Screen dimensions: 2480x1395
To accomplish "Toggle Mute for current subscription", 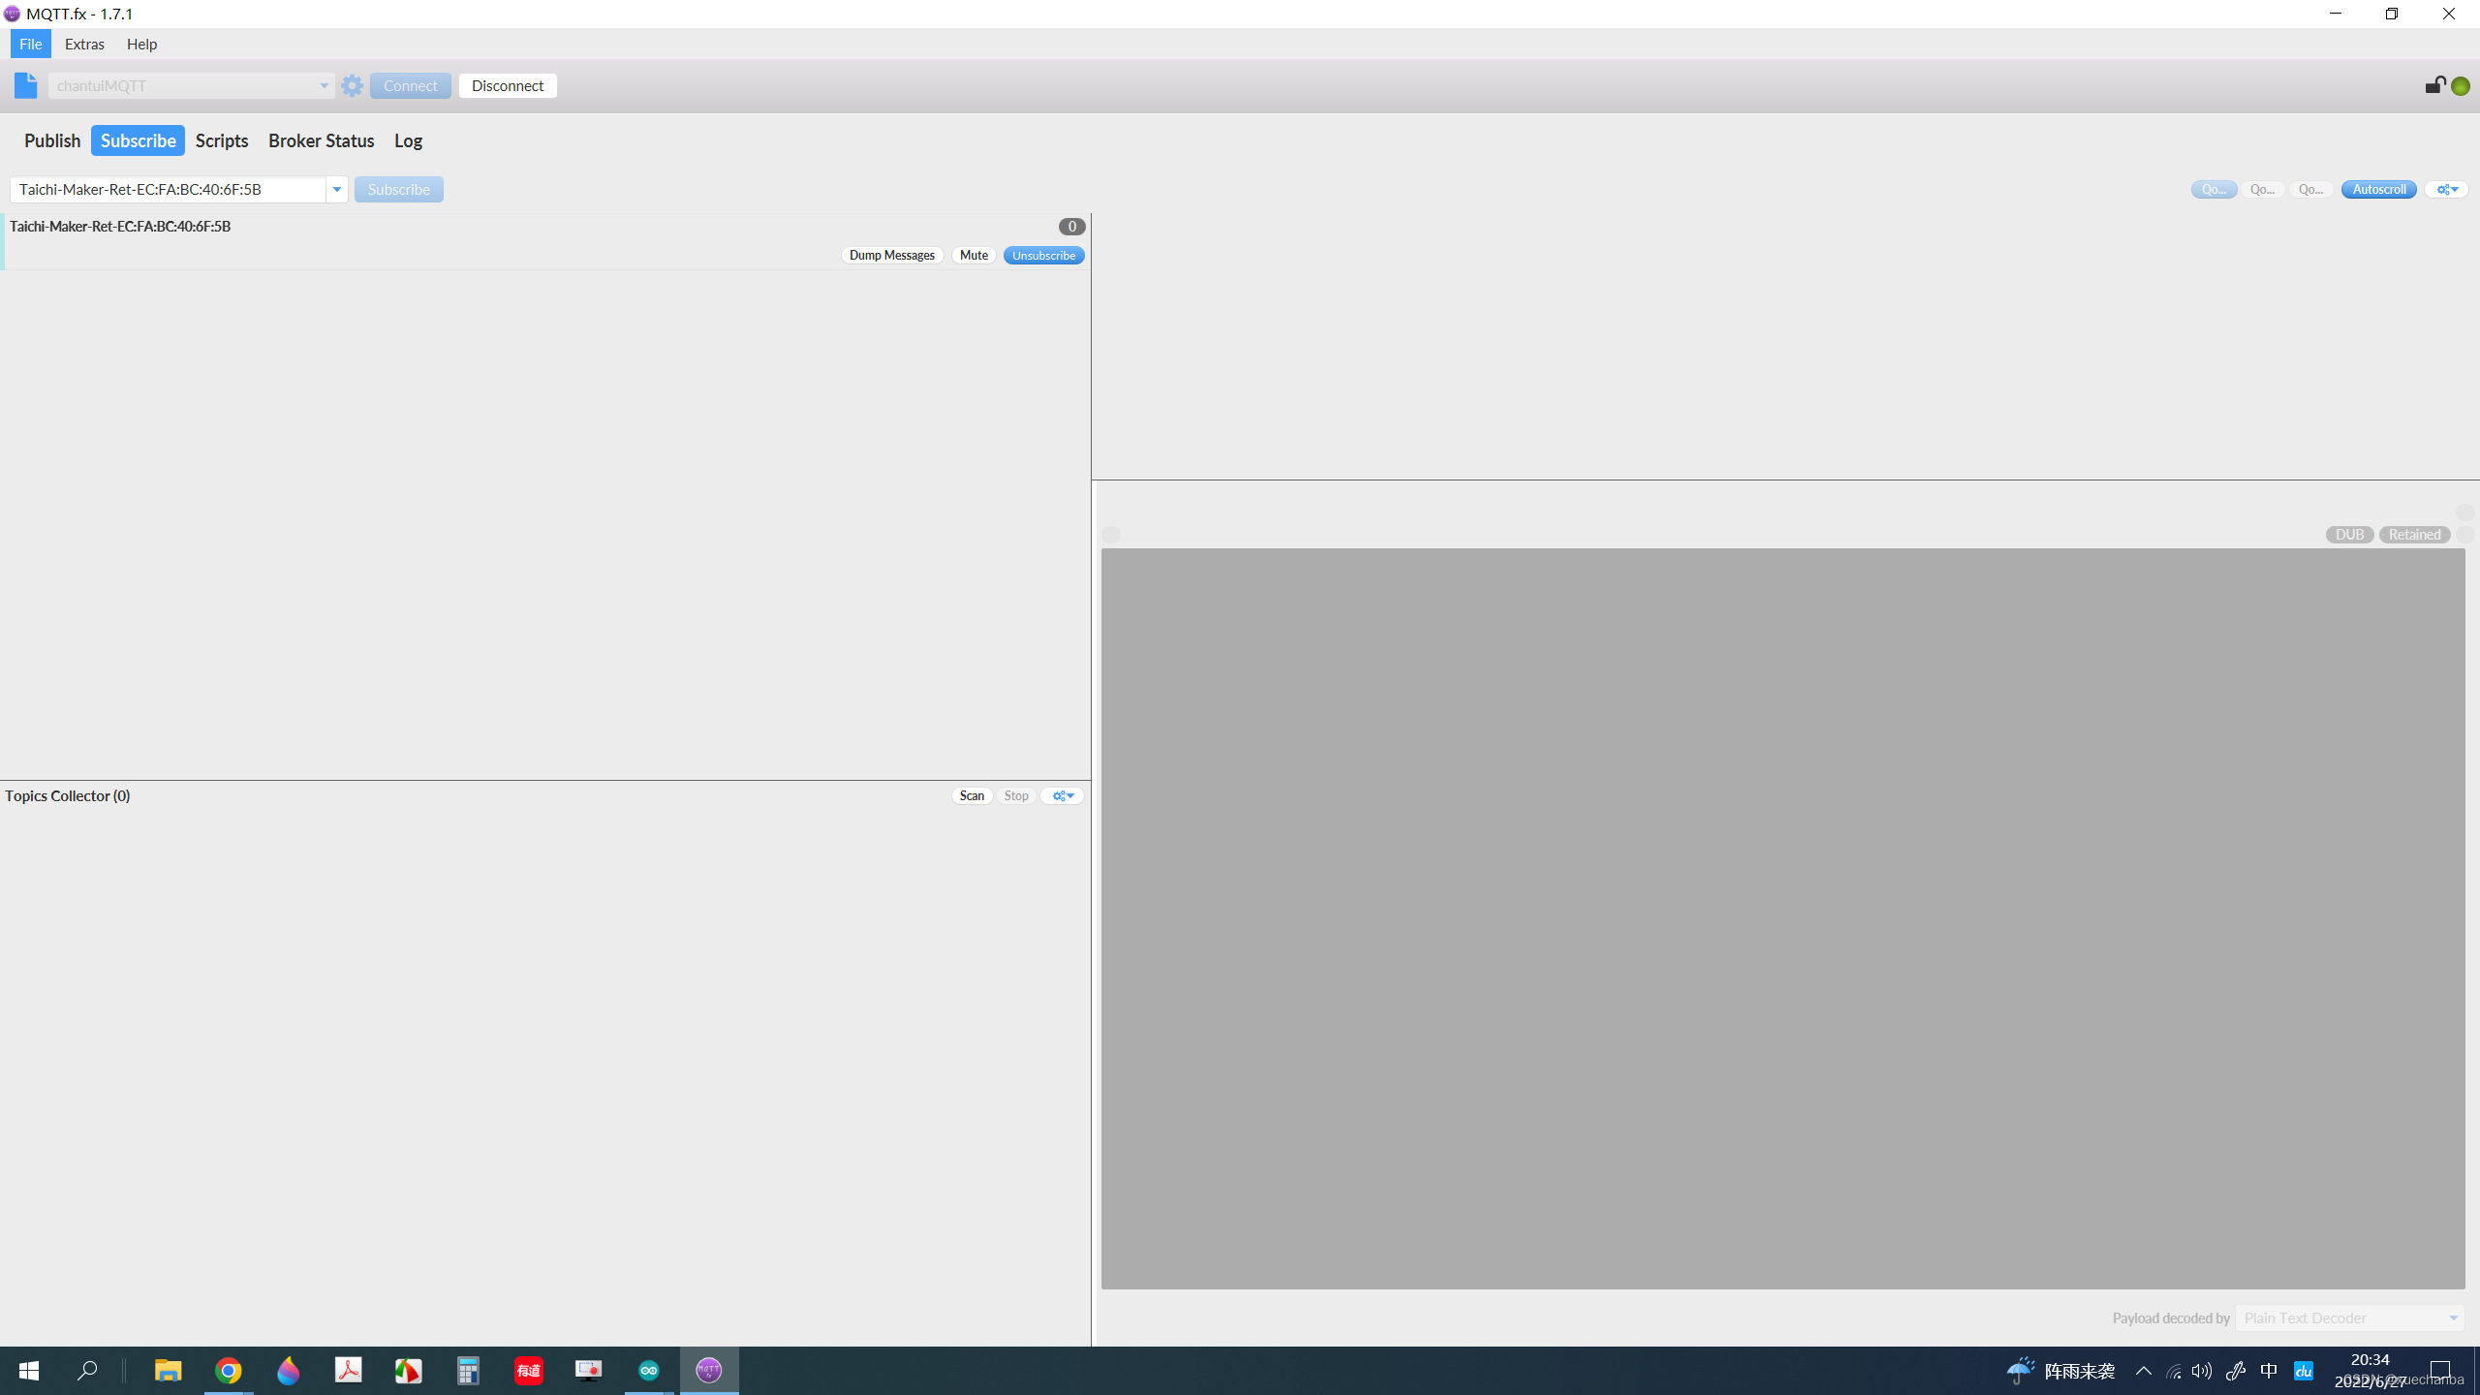I will click(973, 256).
